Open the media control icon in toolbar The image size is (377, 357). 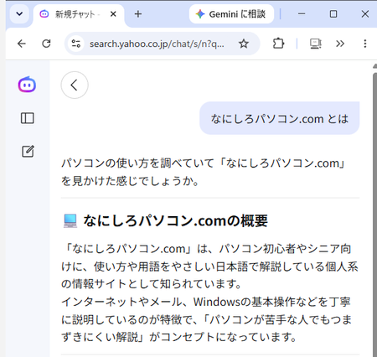[x=316, y=44]
